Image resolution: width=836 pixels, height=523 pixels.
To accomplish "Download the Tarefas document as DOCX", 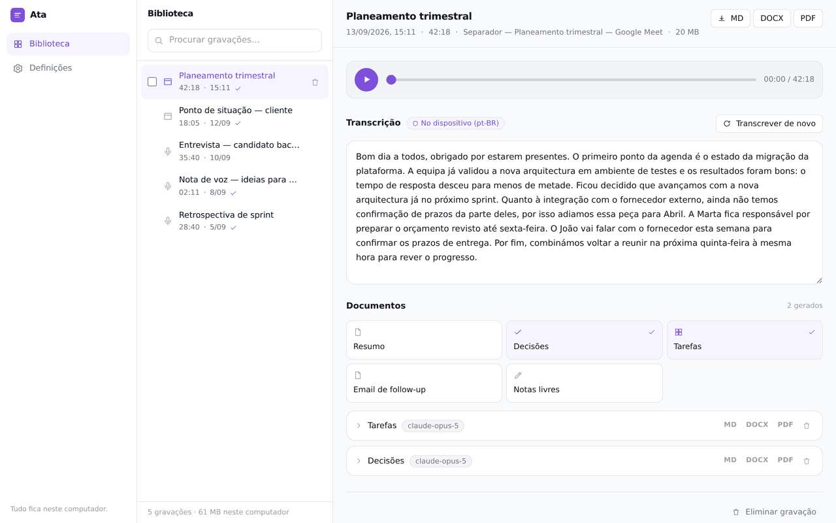I will [x=757, y=425].
